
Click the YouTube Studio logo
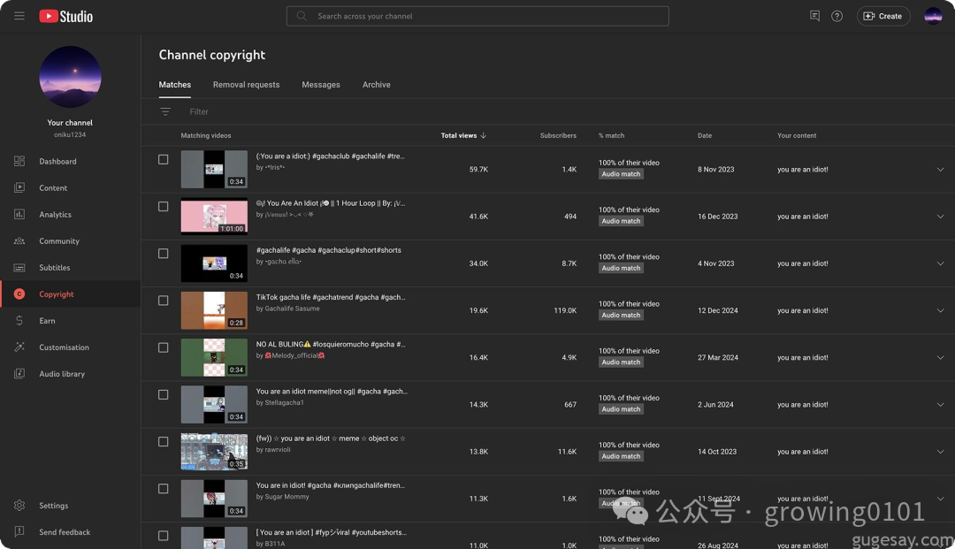(66, 16)
